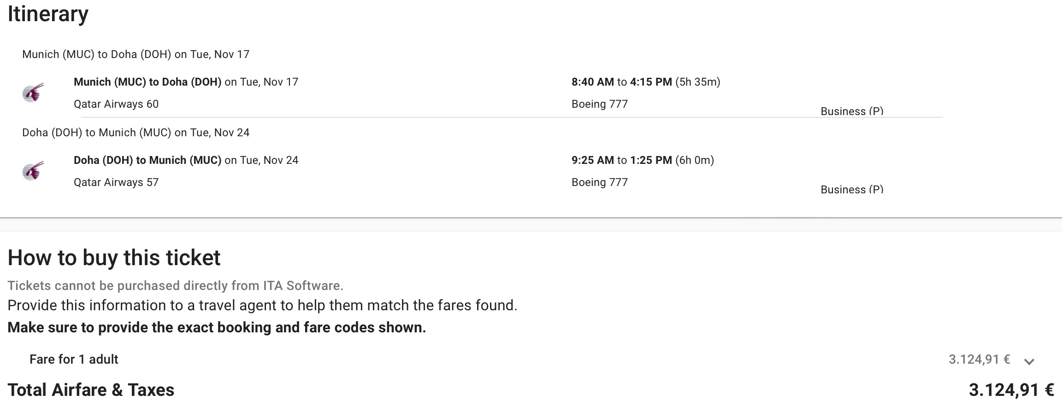
Task: Select the 8:40 AM to 4:15 PM times
Action: pyautogui.click(x=621, y=82)
